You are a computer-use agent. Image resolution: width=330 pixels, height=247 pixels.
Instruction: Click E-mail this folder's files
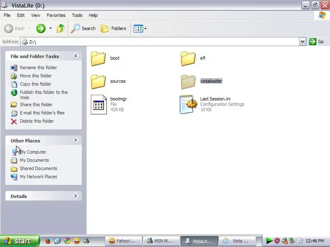click(x=42, y=113)
